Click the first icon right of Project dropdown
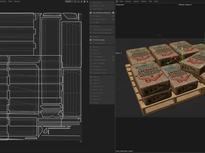 coord(79,1)
